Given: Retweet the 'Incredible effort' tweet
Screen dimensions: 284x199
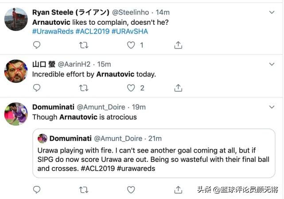Looking at the screenshot, I should (x=83, y=88).
